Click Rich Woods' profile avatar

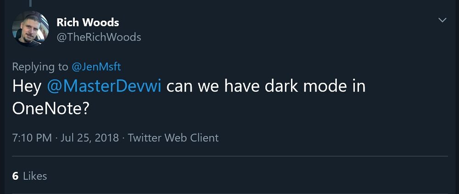(30, 29)
